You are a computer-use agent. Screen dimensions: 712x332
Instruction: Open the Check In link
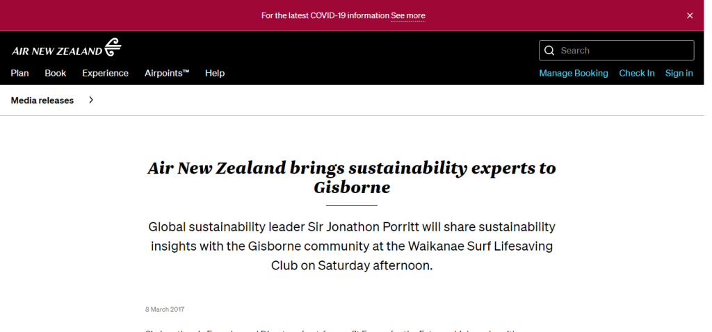coord(637,73)
